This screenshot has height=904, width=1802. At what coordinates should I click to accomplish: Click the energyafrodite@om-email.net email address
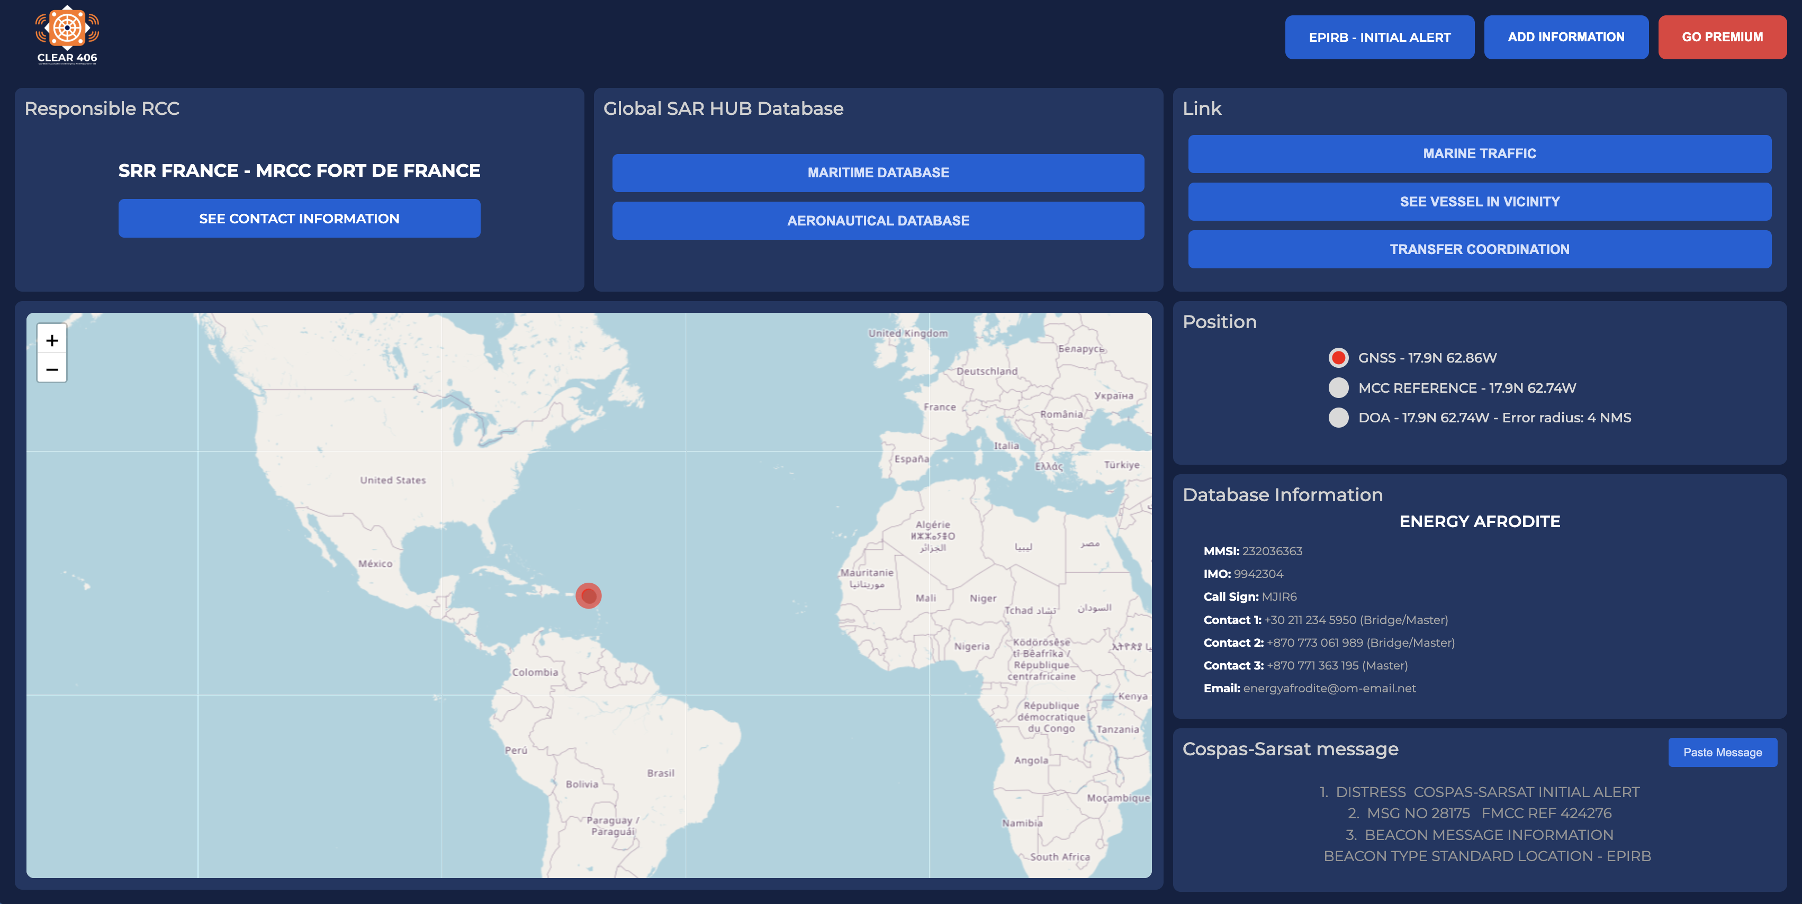tap(1365, 688)
